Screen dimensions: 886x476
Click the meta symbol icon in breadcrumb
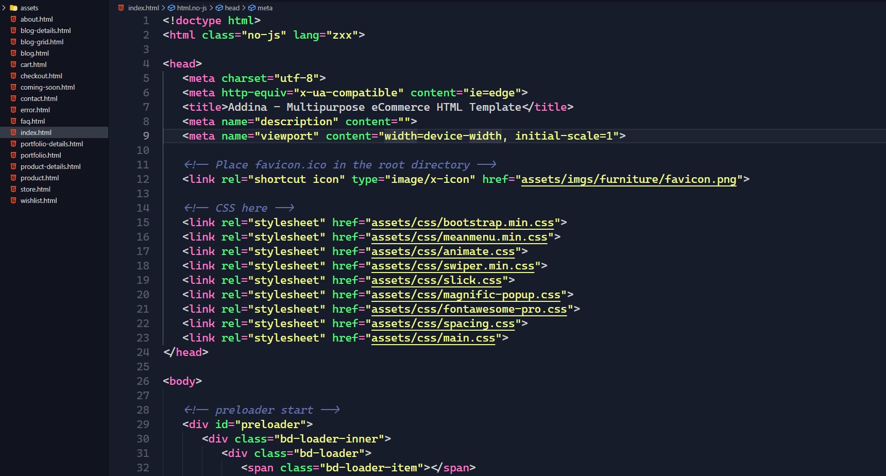pyautogui.click(x=252, y=8)
